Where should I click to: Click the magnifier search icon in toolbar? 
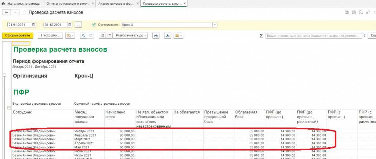pyautogui.click(x=83, y=36)
